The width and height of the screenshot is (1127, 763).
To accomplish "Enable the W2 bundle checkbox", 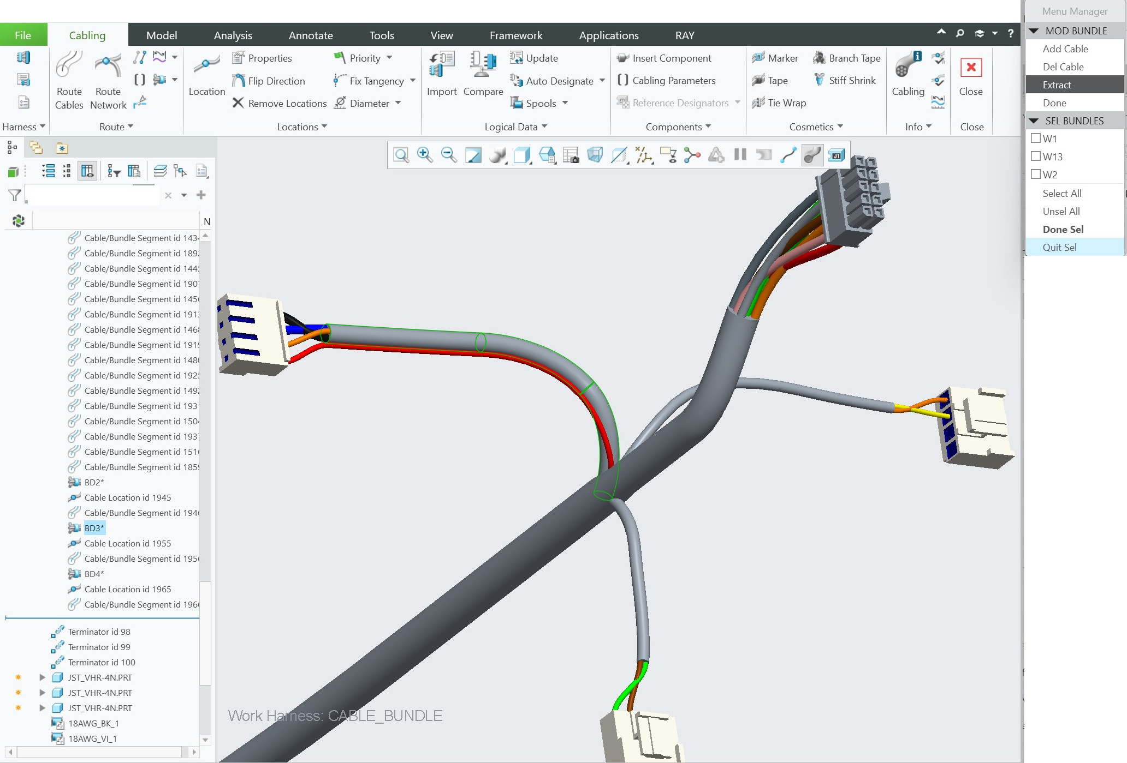I will coord(1036,175).
